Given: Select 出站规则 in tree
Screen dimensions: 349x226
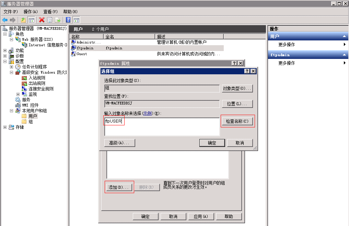Looking at the screenshot, I should click(x=37, y=84).
